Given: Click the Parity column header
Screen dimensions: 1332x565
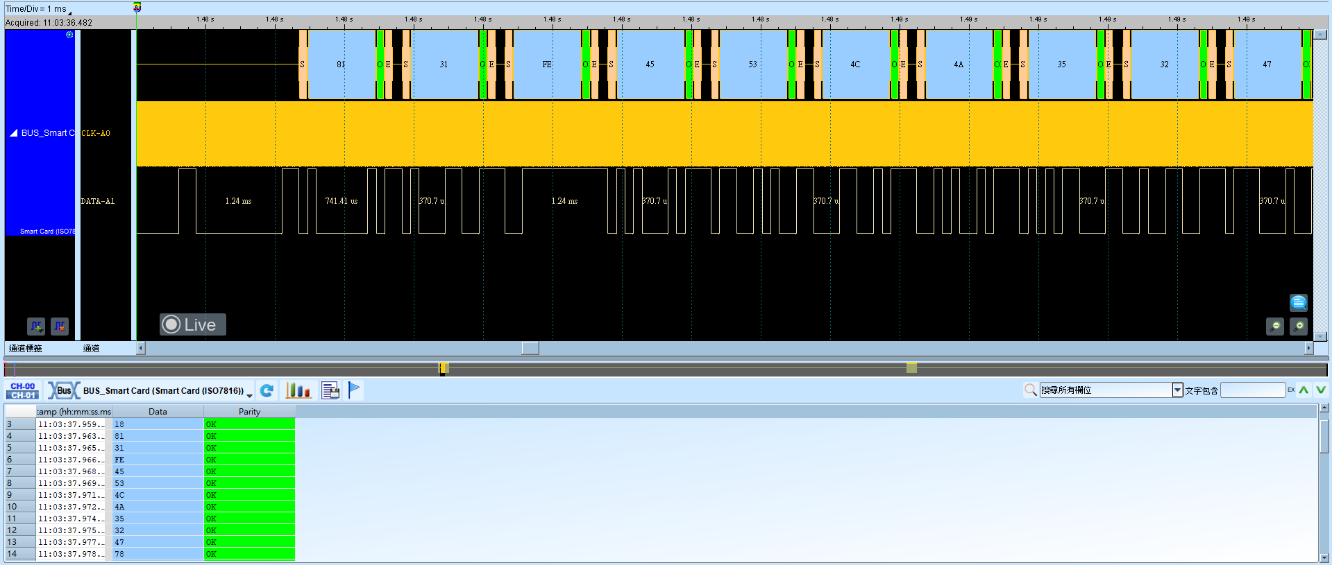Looking at the screenshot, I should click(x=249, y=411).
